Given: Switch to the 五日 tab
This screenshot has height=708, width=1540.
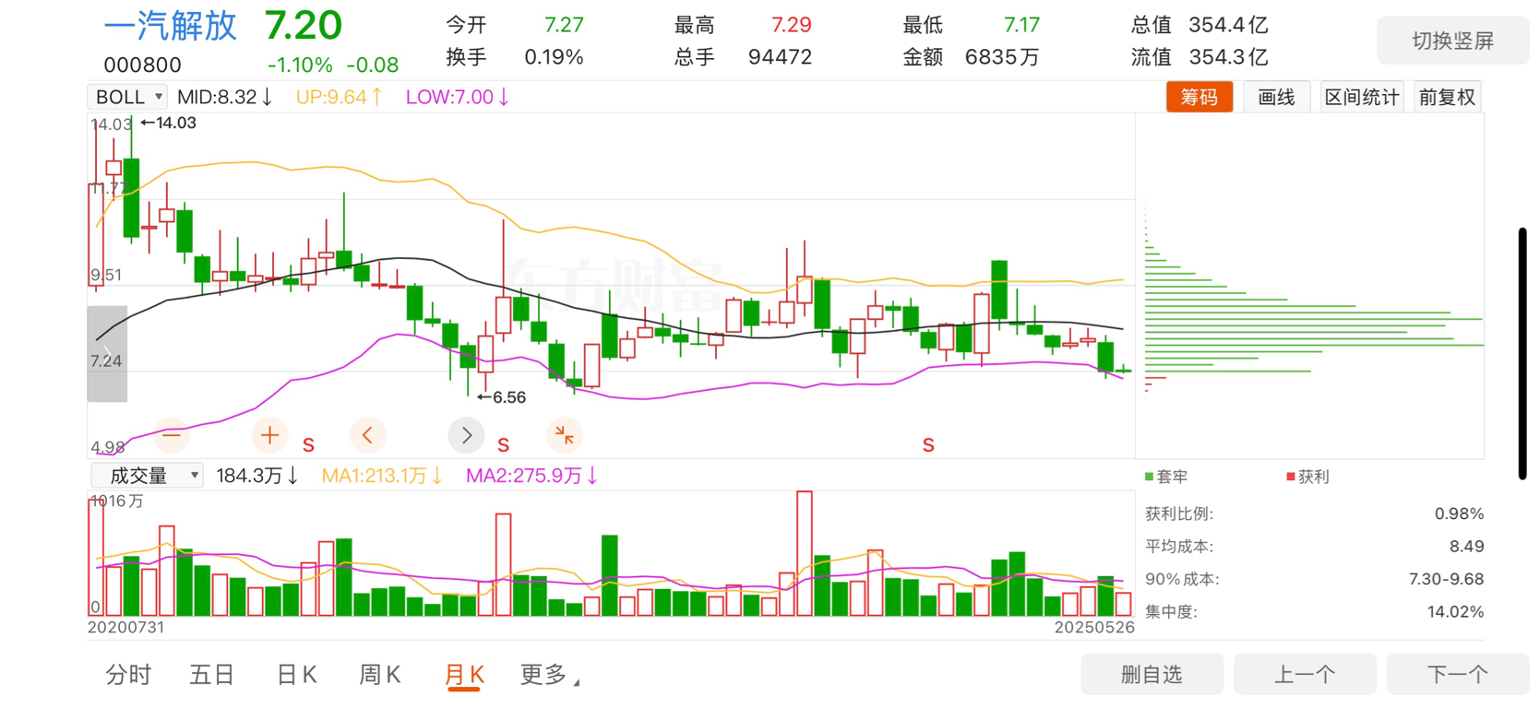Looking at the screenshot, I should tap(212, 675).
